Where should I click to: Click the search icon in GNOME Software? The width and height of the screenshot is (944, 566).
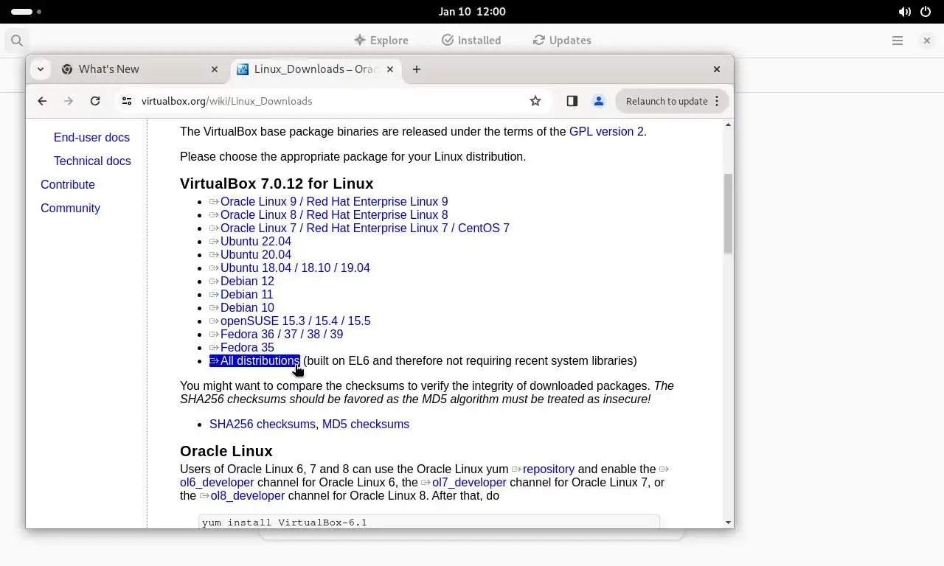pyautogui.click(x=17, y=41)
